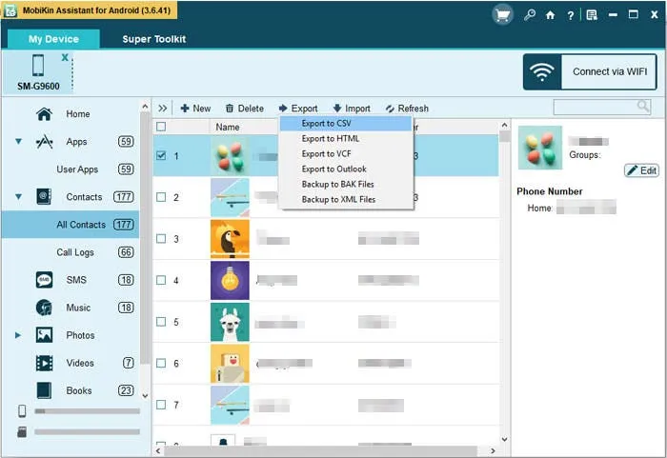Open User Apps in sidebar

tap(77, 169)
